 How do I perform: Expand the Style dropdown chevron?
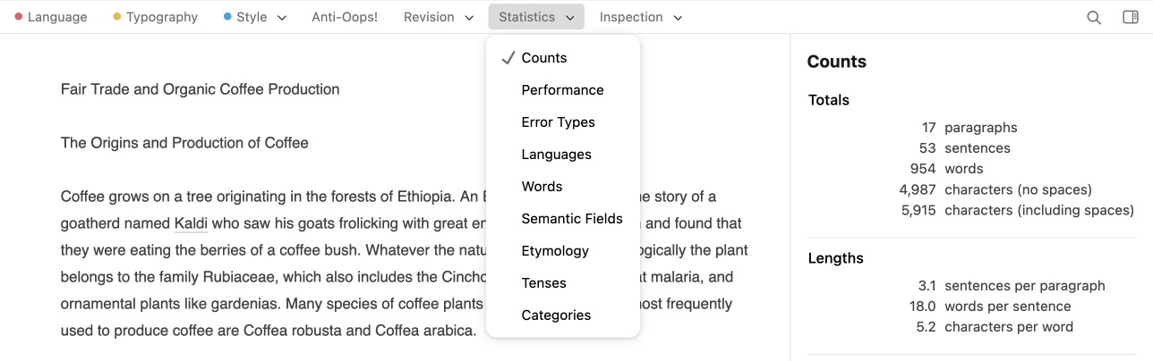coord(282,18)
